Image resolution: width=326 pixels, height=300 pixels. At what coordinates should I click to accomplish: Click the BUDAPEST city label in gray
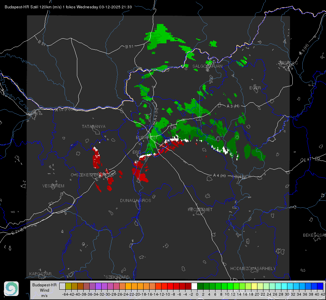[x=147, y=137]
